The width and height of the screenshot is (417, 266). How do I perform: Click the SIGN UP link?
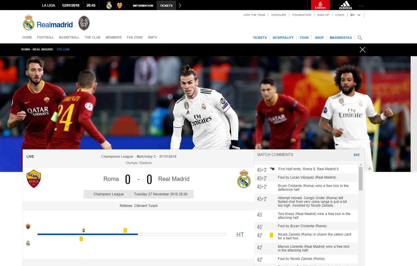323,15
